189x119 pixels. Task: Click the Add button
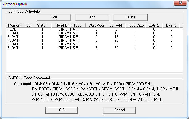(92, 17)
